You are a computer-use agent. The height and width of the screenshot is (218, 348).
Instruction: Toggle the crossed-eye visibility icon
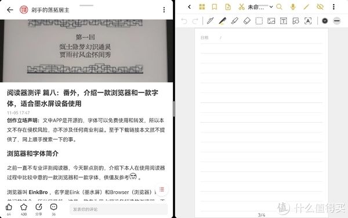tap(320, 7)
